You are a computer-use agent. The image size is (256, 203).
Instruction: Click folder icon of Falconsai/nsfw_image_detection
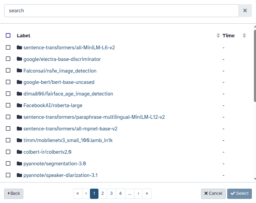pos(19,71)
